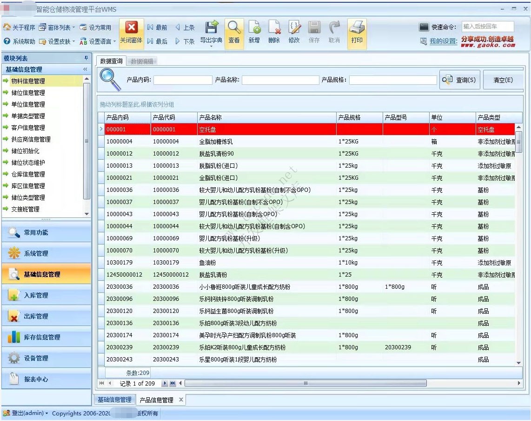Select the 查看 view magnifier tool
This screenshot has height=421, width=531.
click(234, 33)
